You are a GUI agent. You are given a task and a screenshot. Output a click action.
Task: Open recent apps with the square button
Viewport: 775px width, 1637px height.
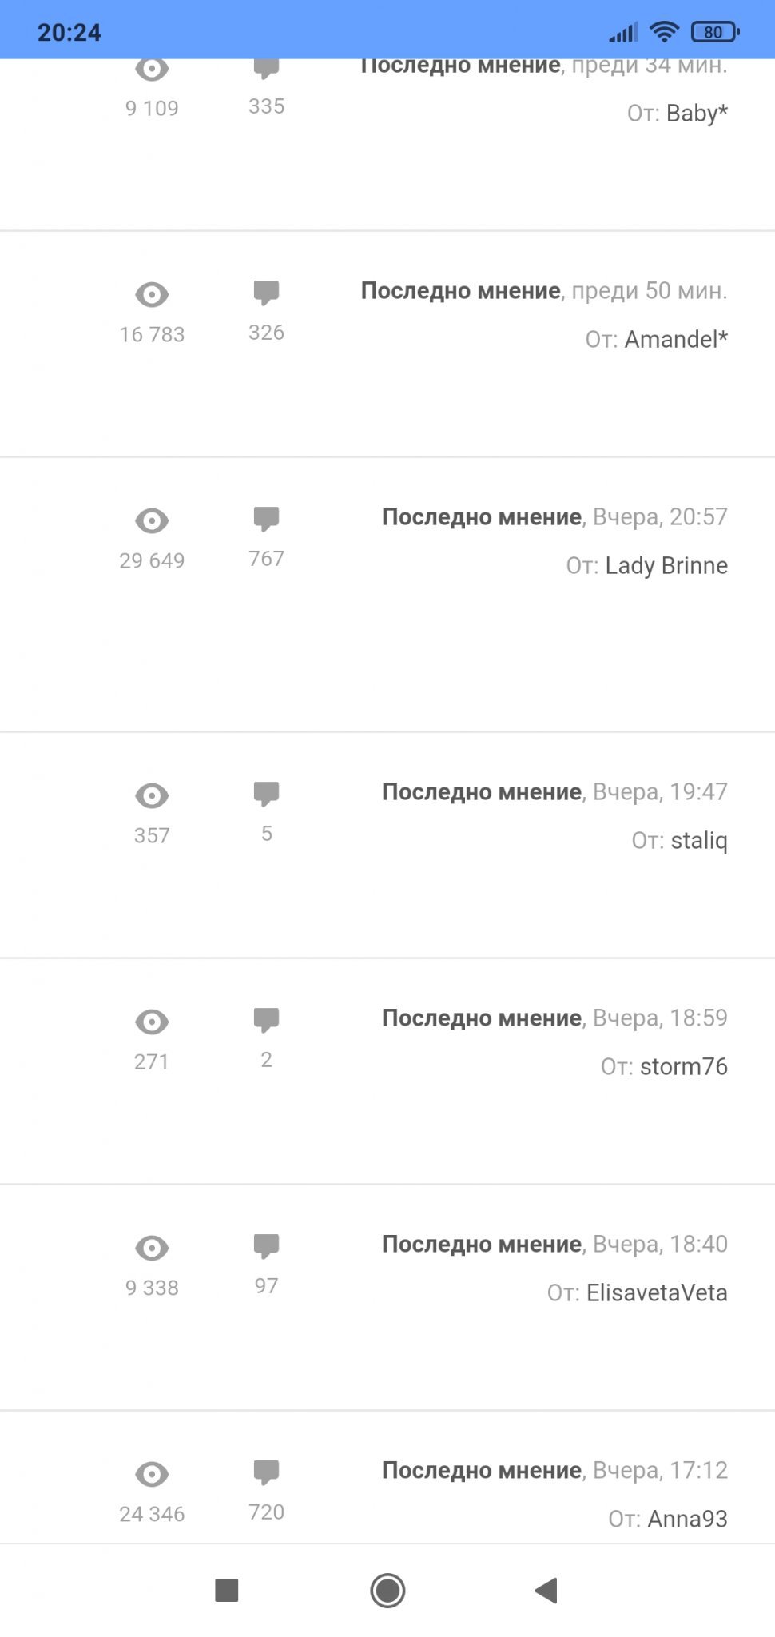[x=227, y=1590]
